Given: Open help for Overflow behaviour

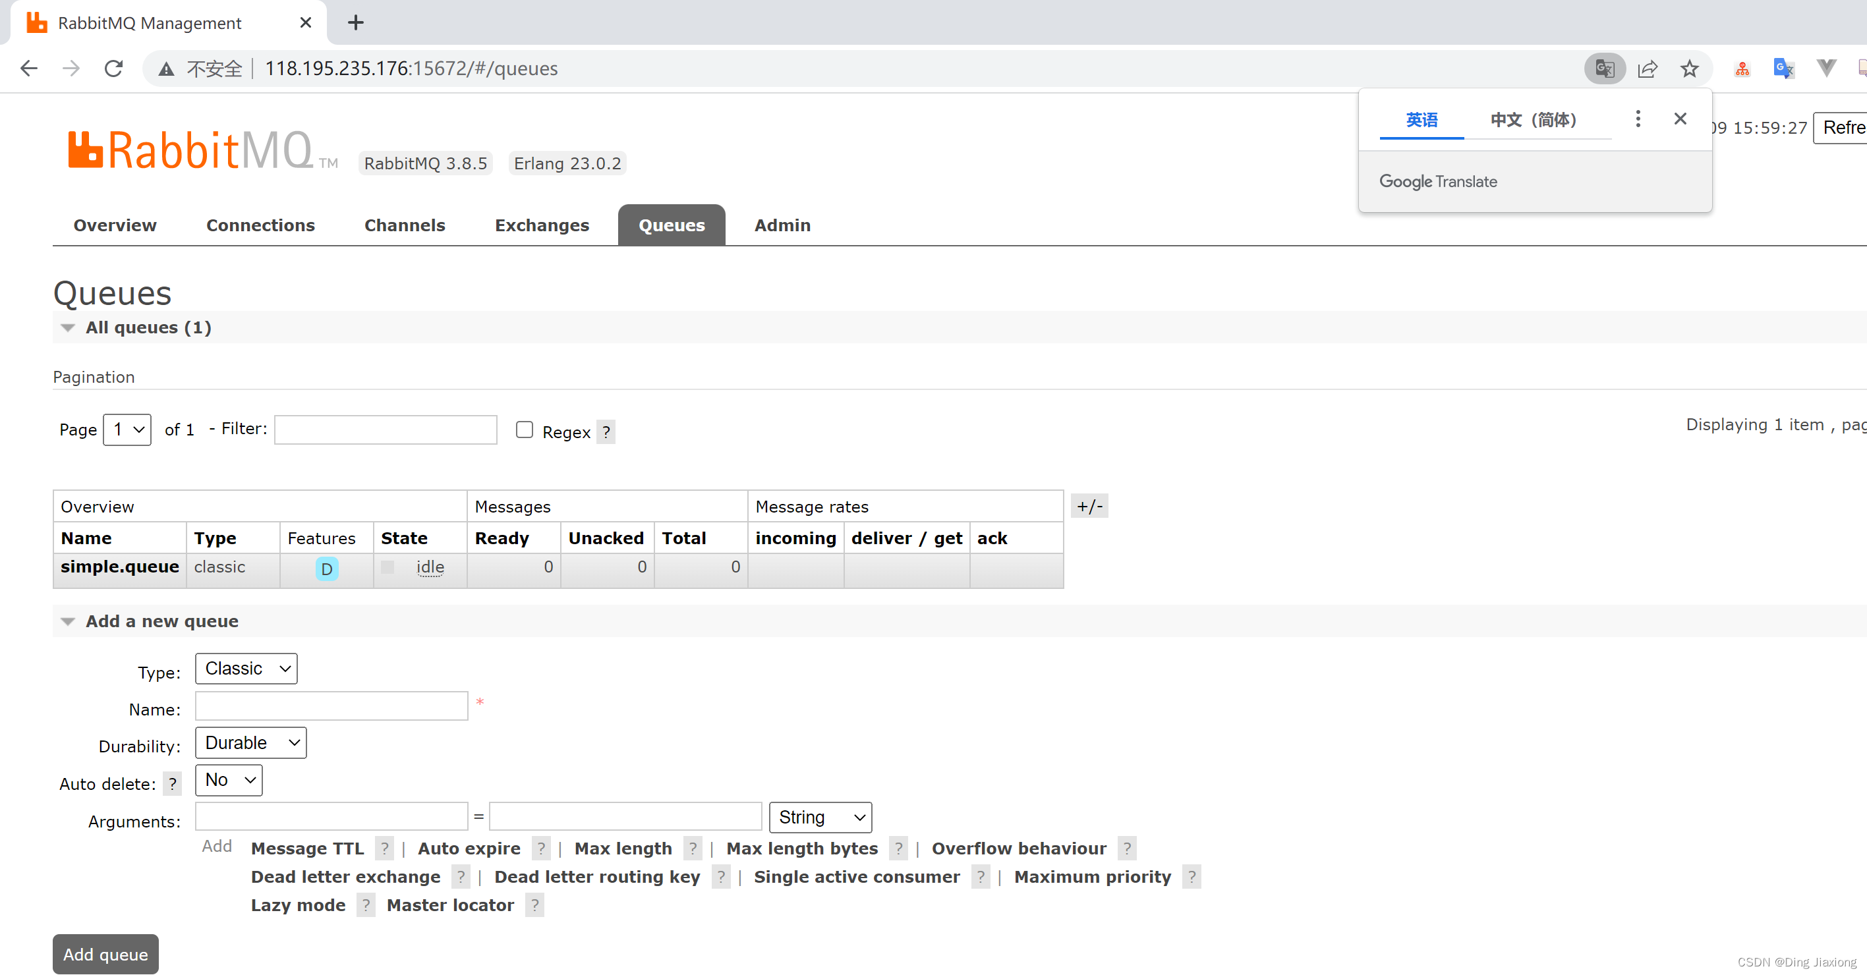Looking at the screenshot, I should [1127, 849].
